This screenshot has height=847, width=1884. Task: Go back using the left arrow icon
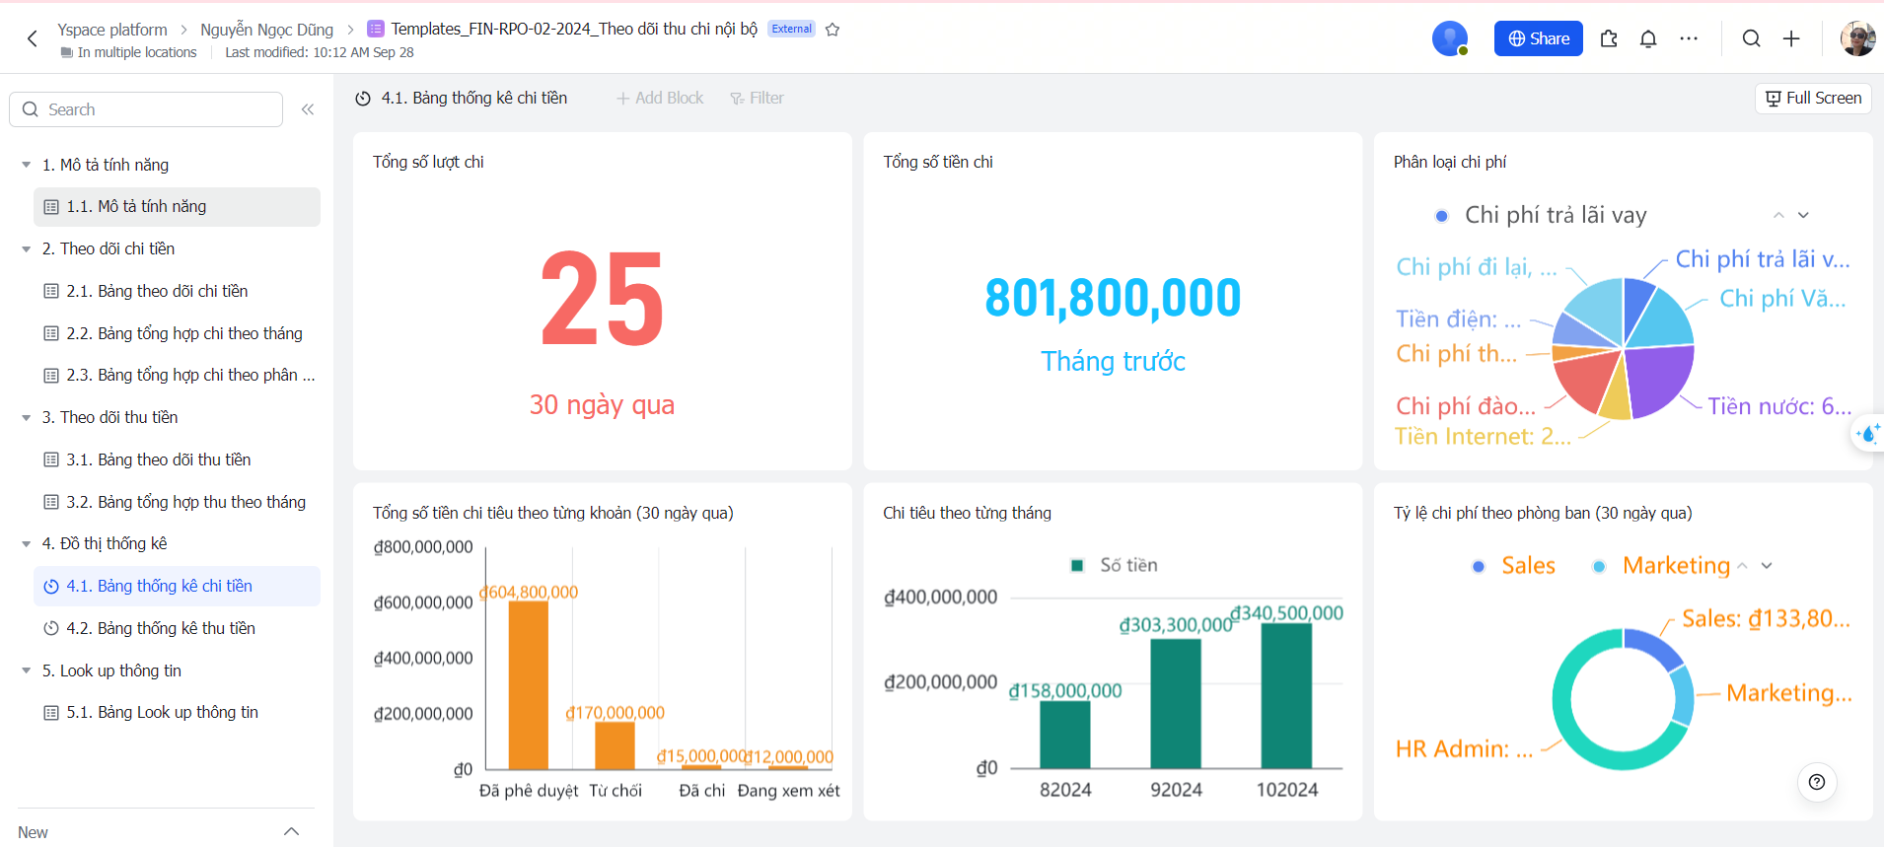point(33,38)
